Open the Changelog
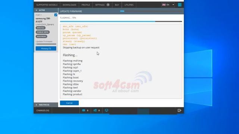 pos(43,111)
